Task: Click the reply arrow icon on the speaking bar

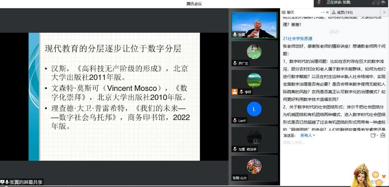Action: tap(383, 3)
